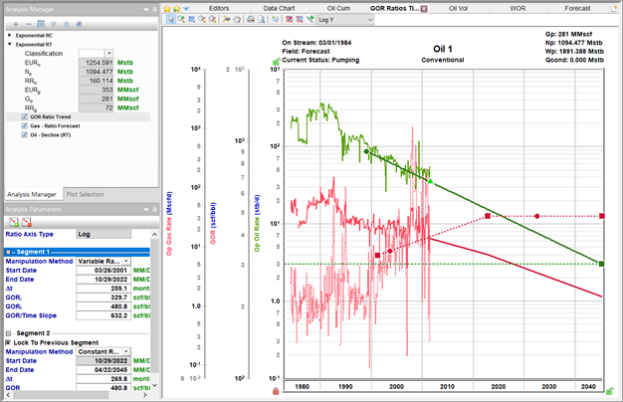Select the Analysis Manager bottom tab
The height and width of the screenshot is (402, 623).
(x=32, y=194)
